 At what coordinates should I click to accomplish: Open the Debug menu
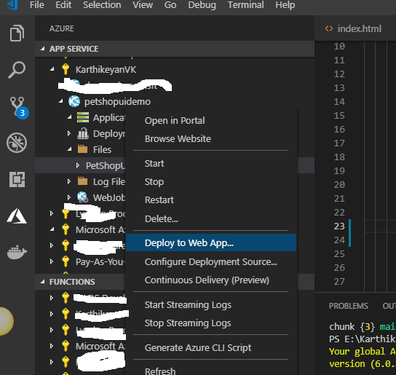click(202, 5)
